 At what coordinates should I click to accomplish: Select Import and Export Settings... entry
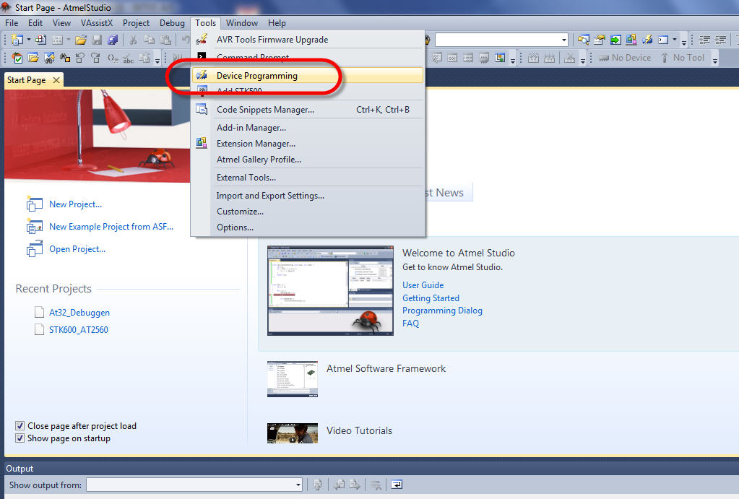tap(307, 196)
